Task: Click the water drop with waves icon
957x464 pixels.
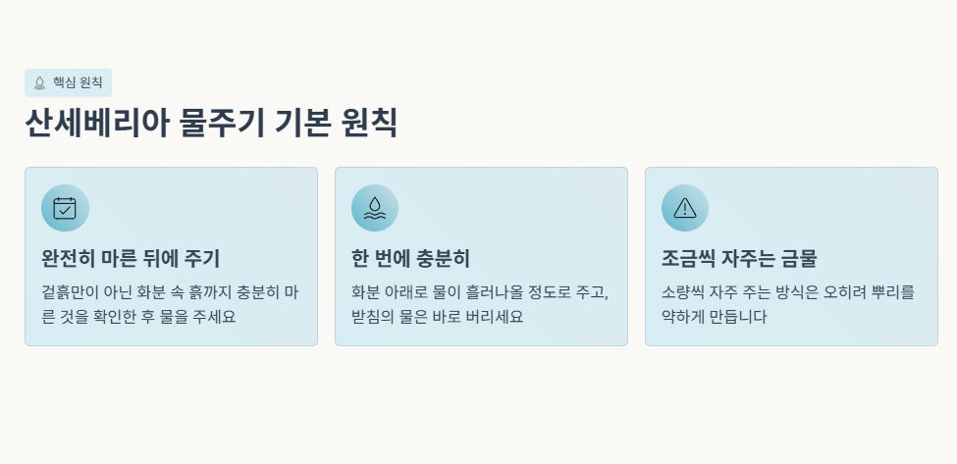Action: point(375,208)
